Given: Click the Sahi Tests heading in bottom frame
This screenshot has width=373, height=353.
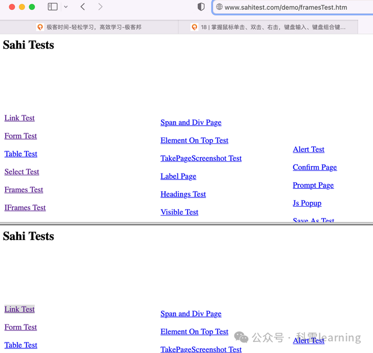Looking at the screenshot, I should 29,236.
